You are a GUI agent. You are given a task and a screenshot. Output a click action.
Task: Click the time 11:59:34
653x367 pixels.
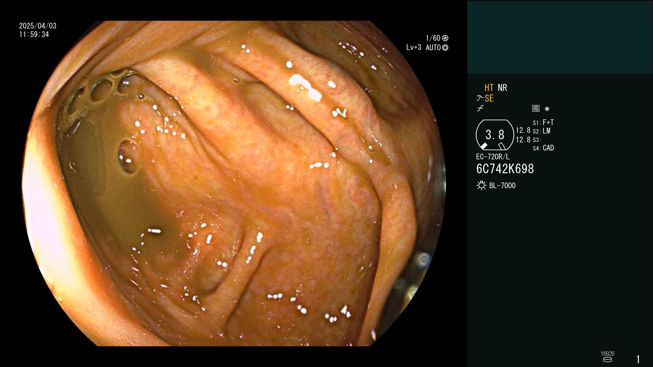click(x=34, y=34)
